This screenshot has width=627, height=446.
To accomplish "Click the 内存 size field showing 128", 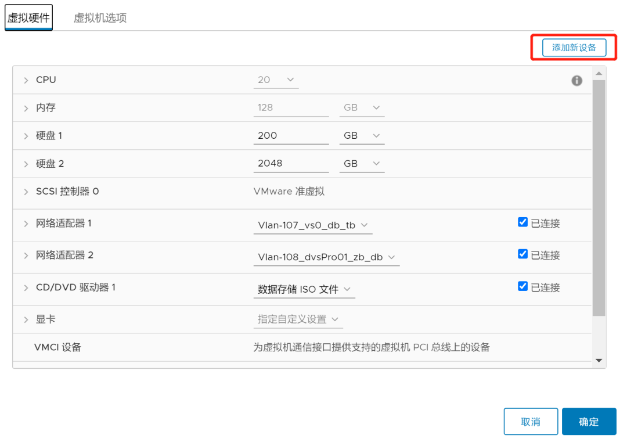I will coord(291,107).
